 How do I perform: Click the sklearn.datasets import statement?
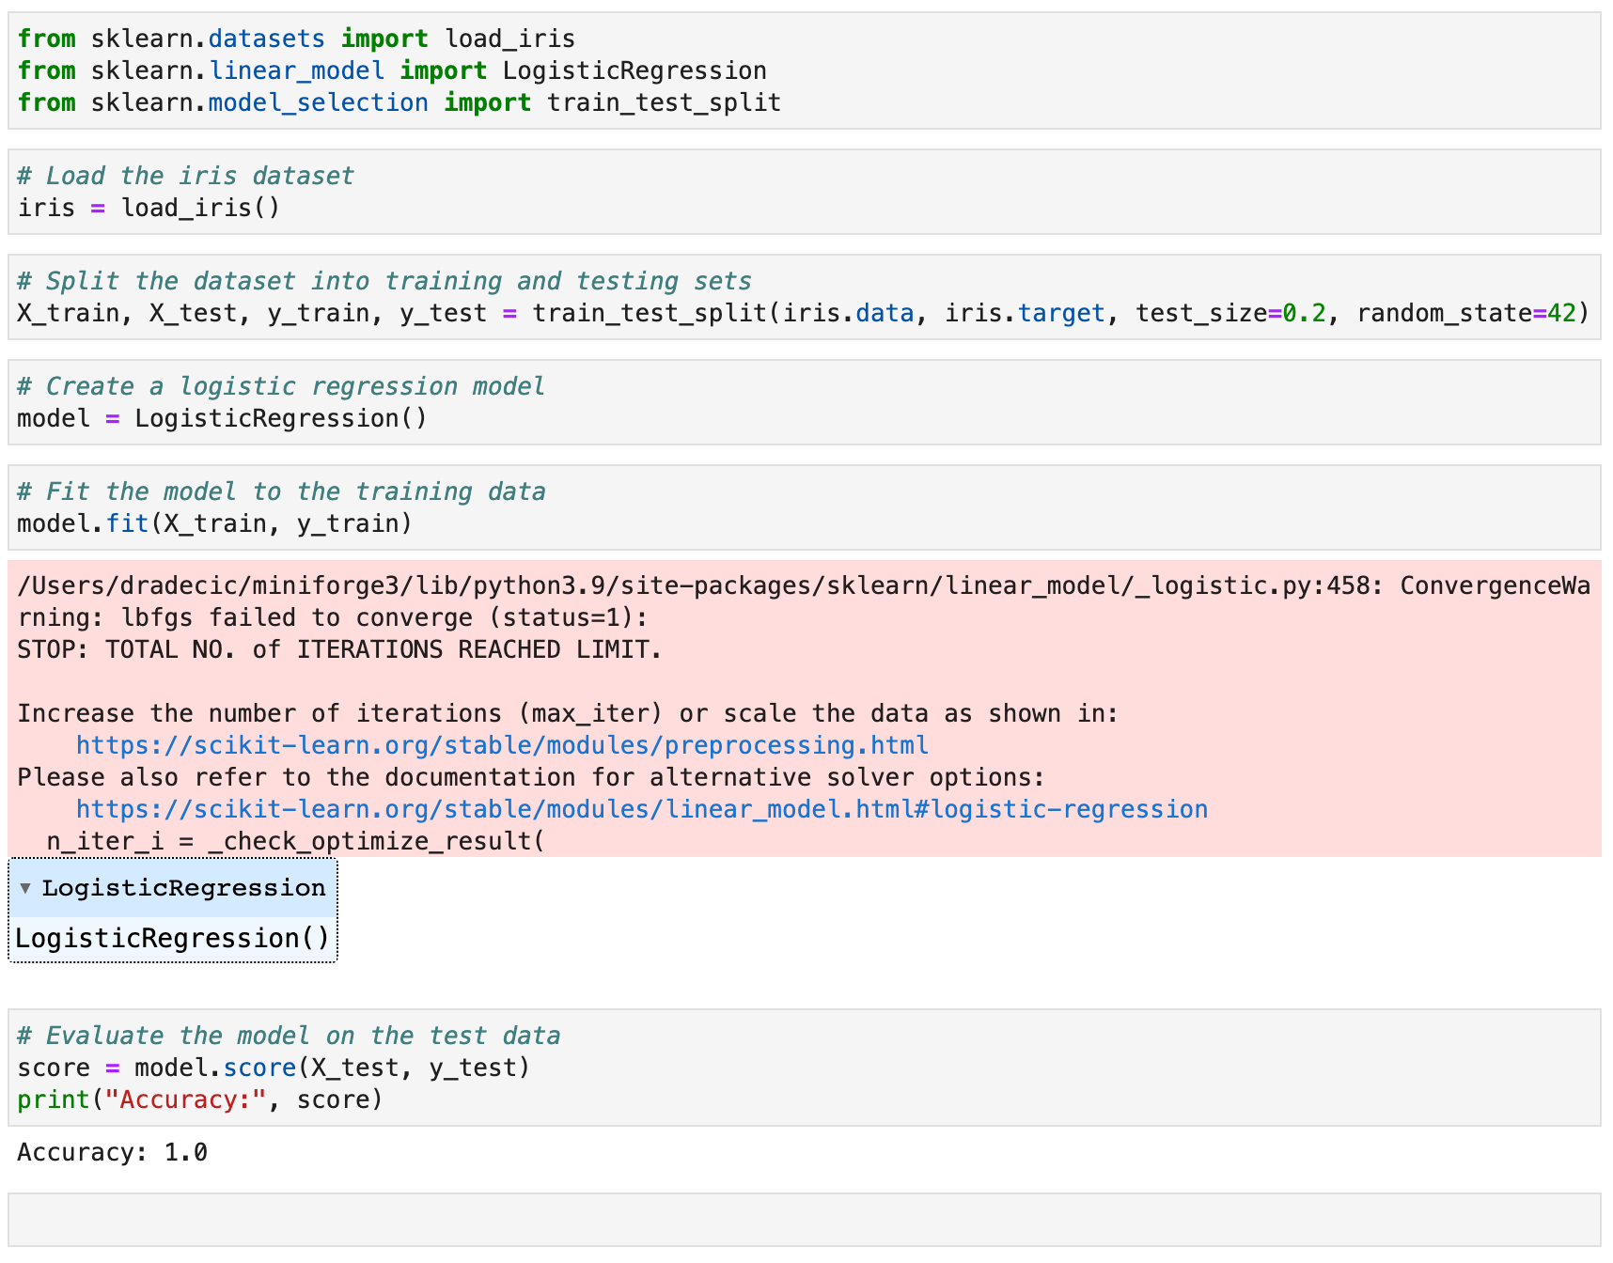[x=296, y=38]
